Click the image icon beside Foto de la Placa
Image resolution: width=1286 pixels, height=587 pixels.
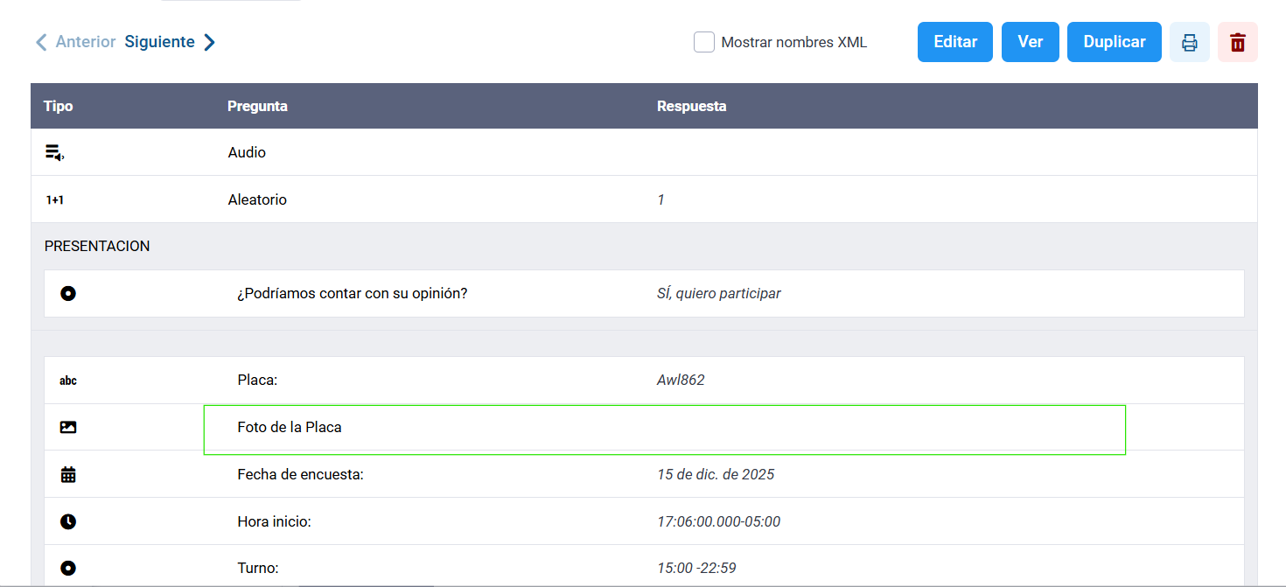(x=68, y=428)
